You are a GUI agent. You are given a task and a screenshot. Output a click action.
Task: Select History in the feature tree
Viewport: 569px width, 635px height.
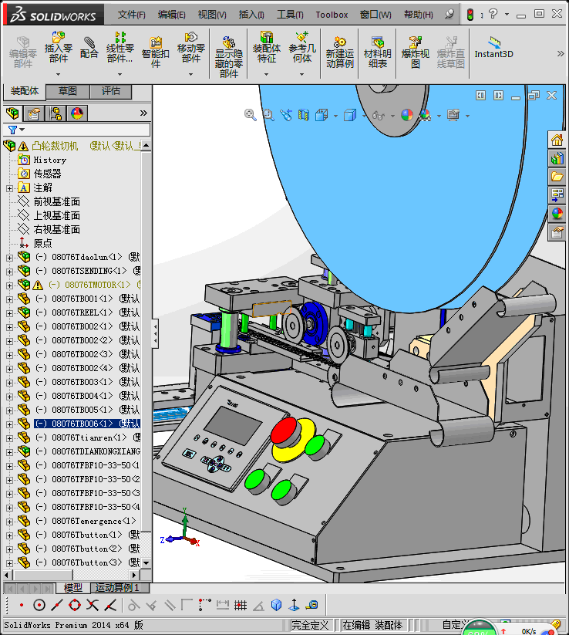click(x=50, y=160)
